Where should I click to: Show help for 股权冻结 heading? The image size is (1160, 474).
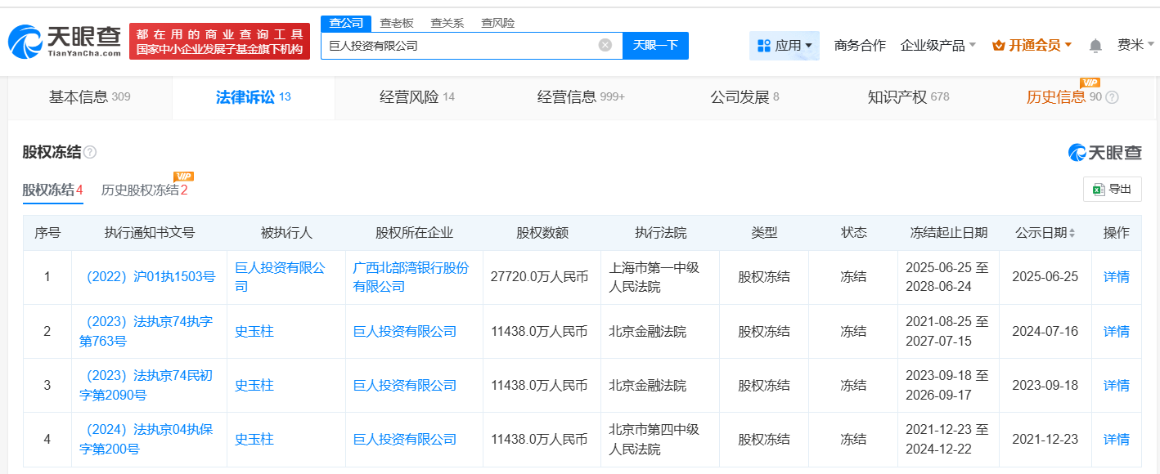90,153
